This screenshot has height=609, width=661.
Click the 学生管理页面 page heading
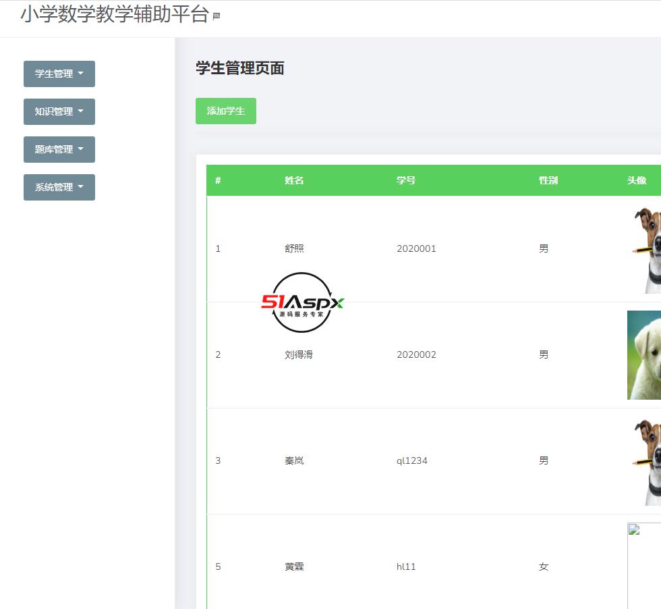point(239,68)
